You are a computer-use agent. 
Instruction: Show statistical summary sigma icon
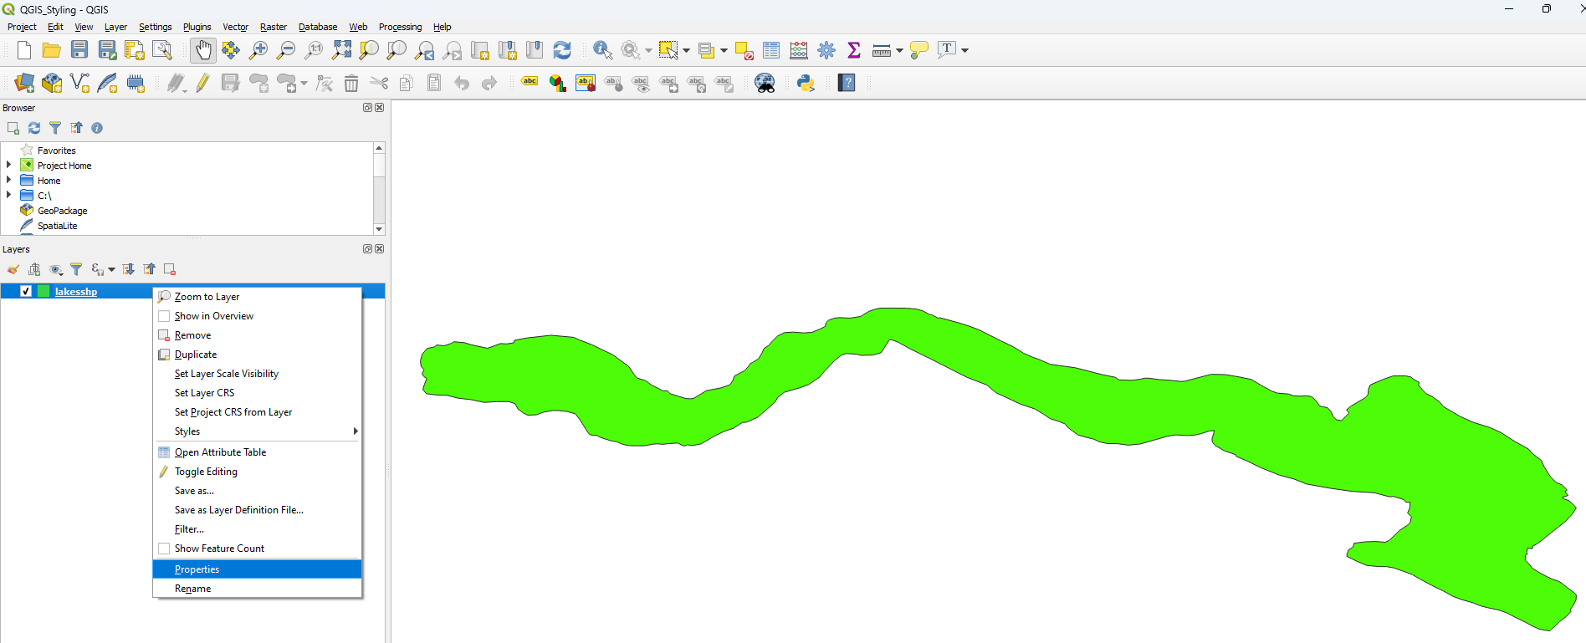pos(854,50)
